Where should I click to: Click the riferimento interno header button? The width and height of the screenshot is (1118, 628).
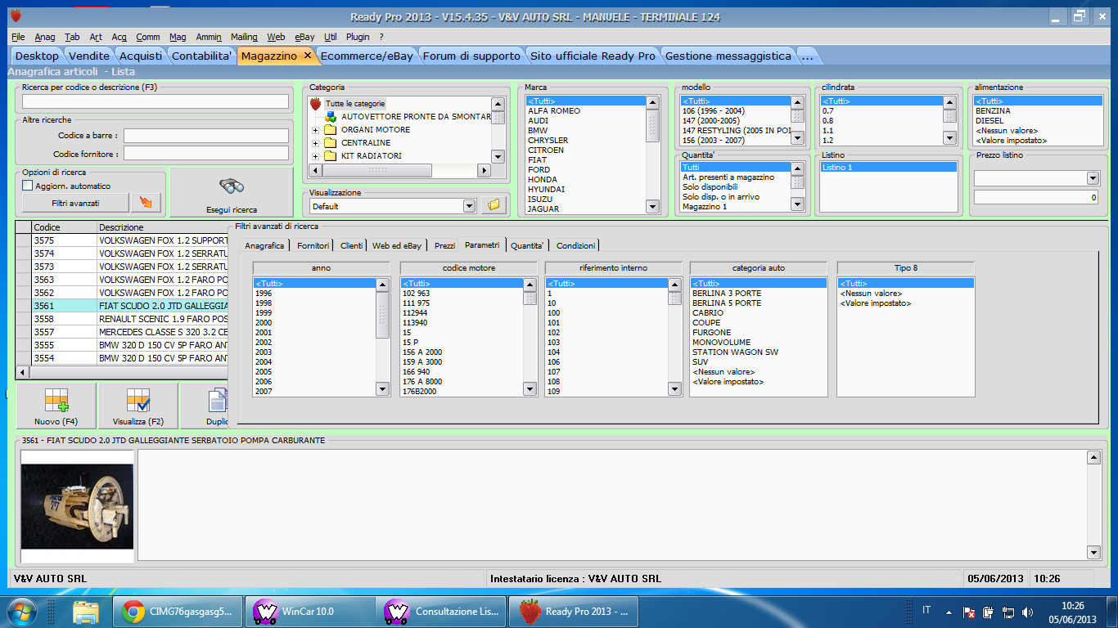[613, 268]
